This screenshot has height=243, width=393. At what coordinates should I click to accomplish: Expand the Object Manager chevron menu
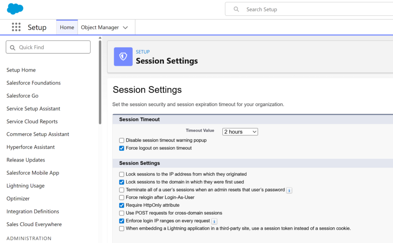[x=125, y=28]
